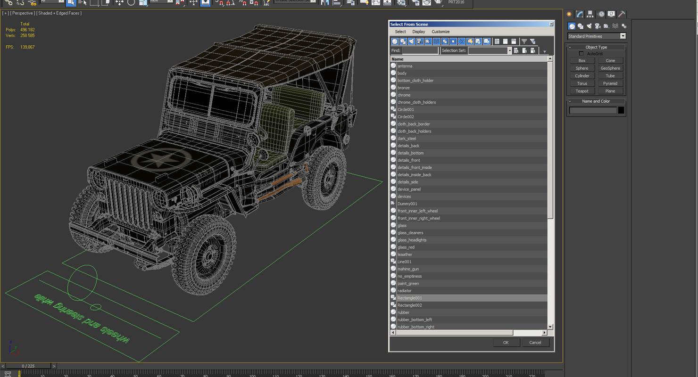Open the Standard Primitives dropdown

click(597, 36)
